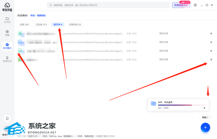Resume the paused 电脑桌面 backup

pos(205,108)
